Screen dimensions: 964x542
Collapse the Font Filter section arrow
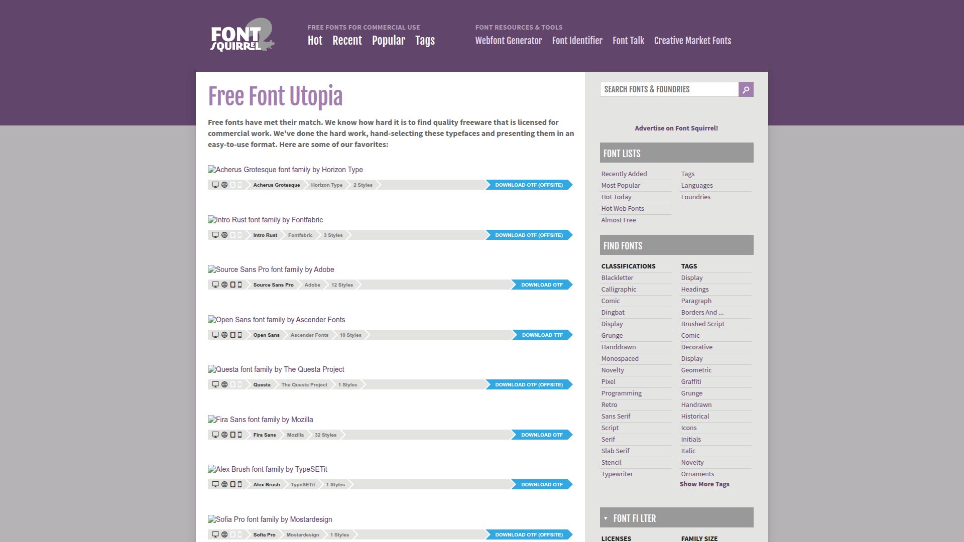pyautogui.click(x=606, y=518)
